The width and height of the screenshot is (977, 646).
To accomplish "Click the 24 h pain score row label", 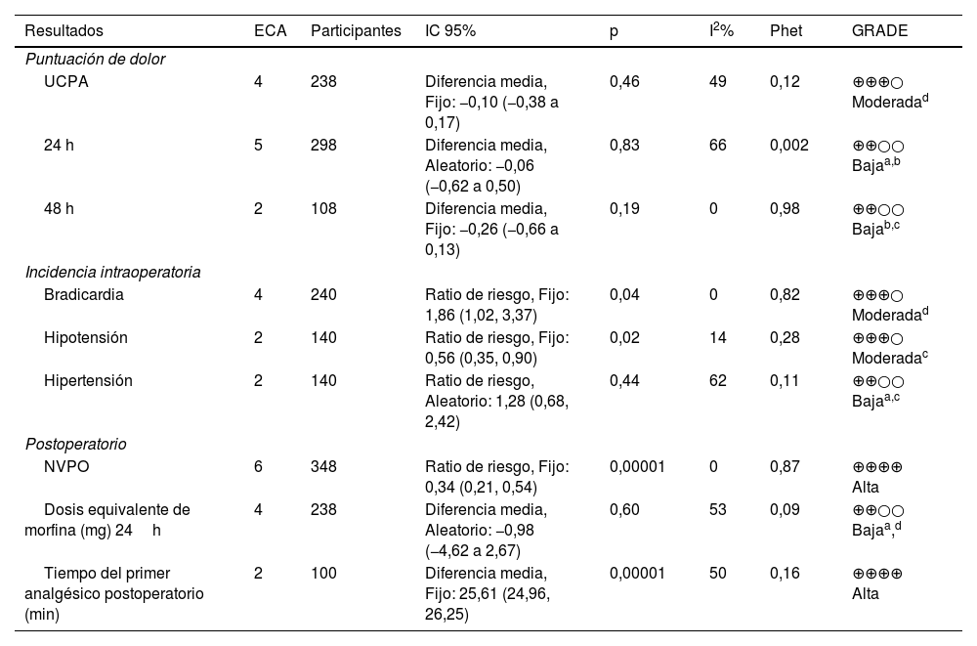I will coord(60,146).
